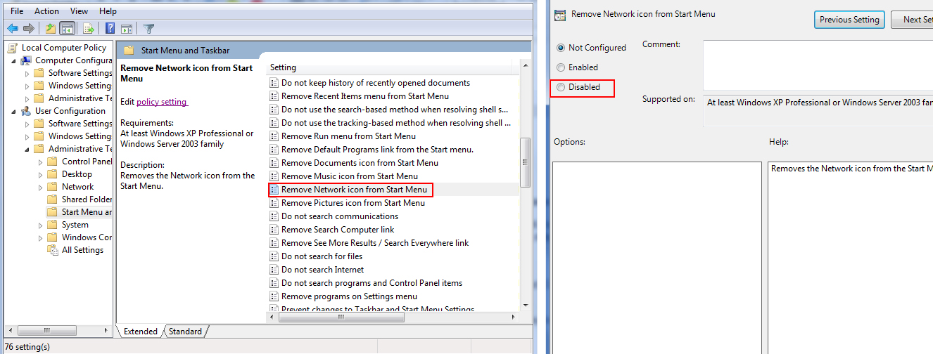This screenshot has width=933, height=354.
Task: Click the console tree horizontal scrollbar thumb
Action: 47,331
